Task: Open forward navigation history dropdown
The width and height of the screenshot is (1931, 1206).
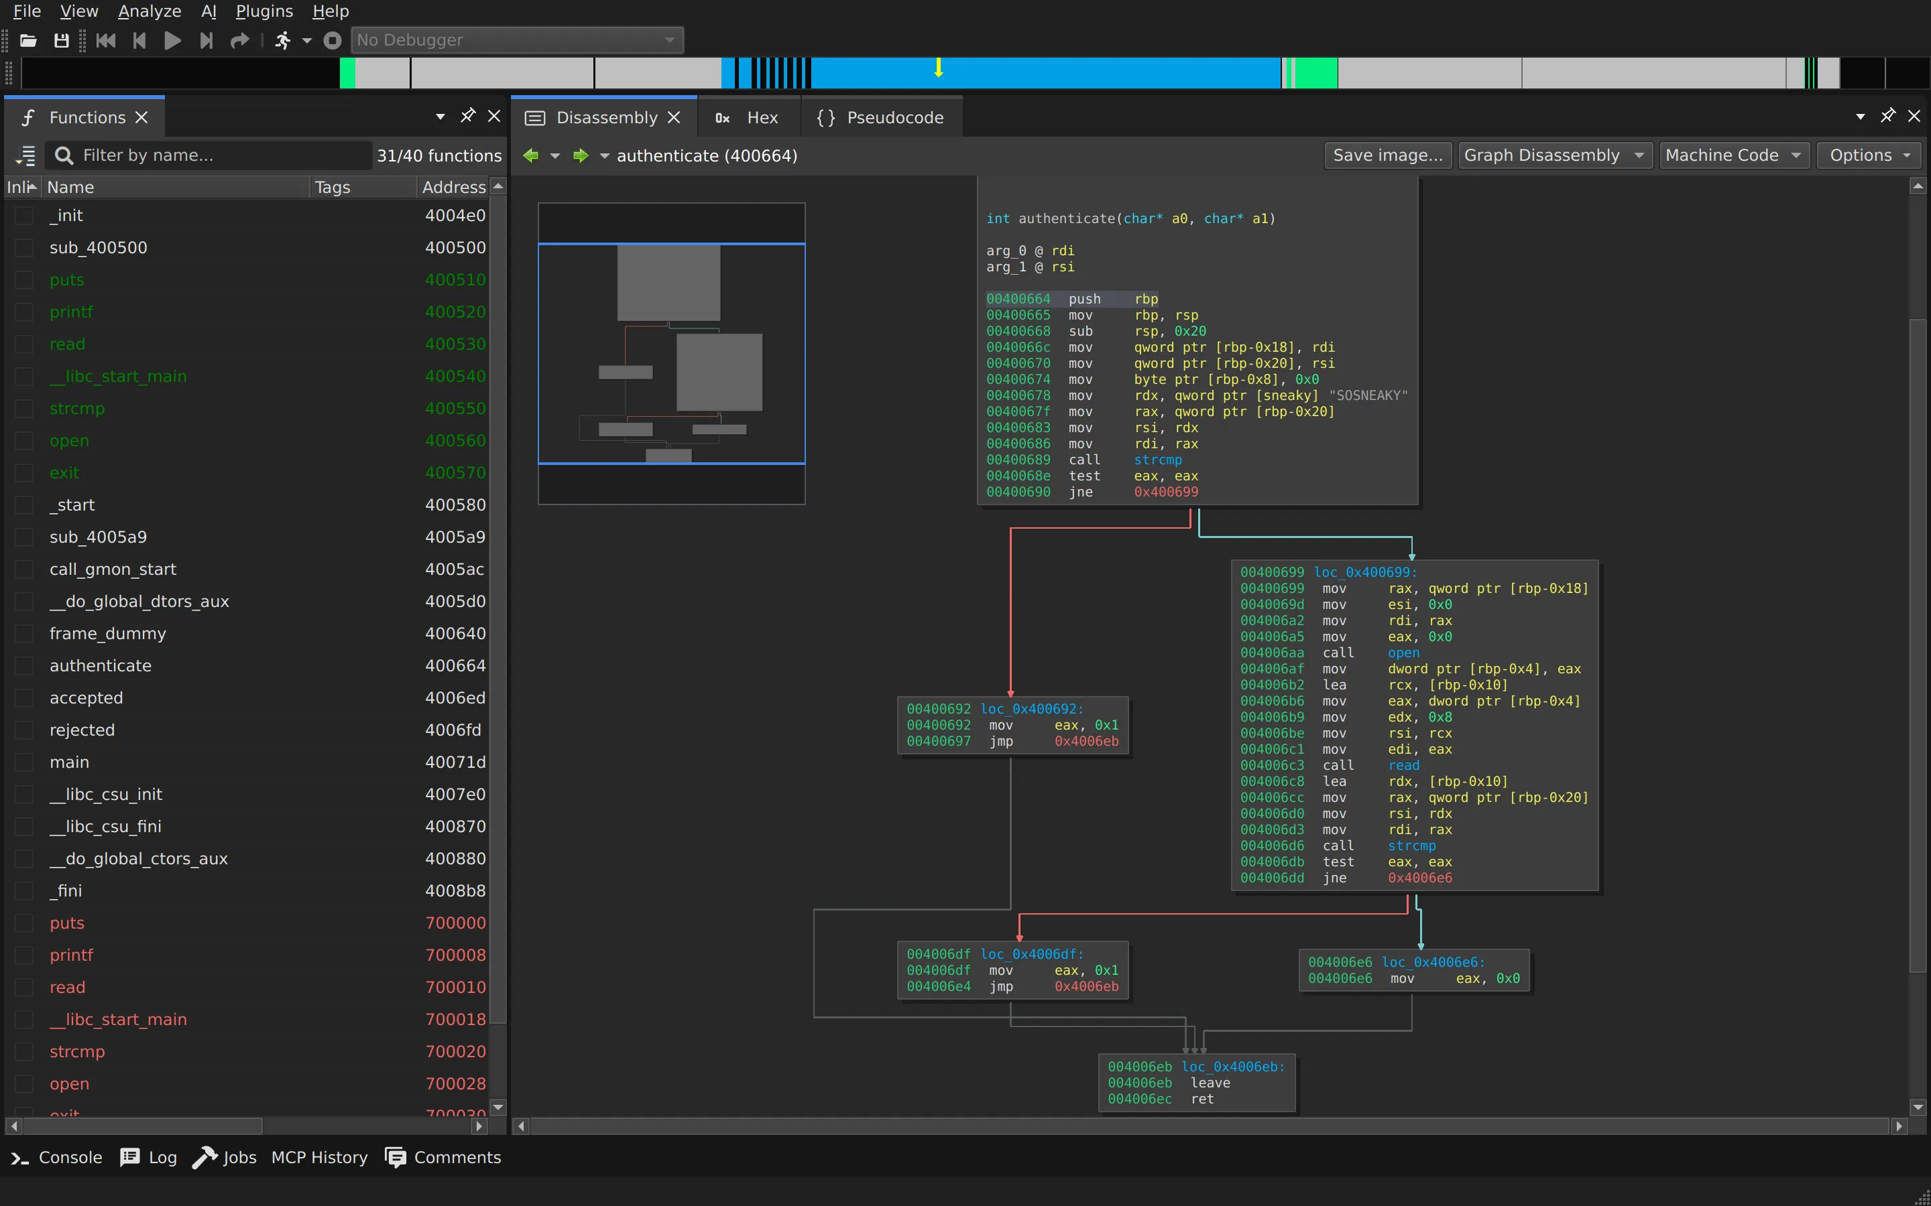Action: 605,155
